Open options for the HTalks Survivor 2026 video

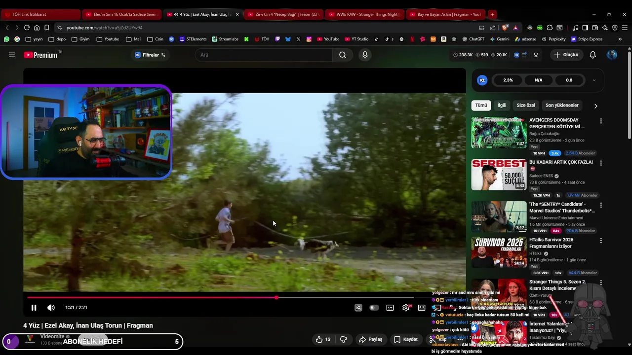coord(601,241)
